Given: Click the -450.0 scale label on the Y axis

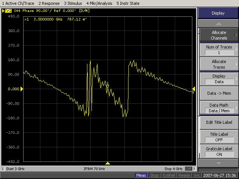Looking at the screenshot, I should click(x=13, y=161).
